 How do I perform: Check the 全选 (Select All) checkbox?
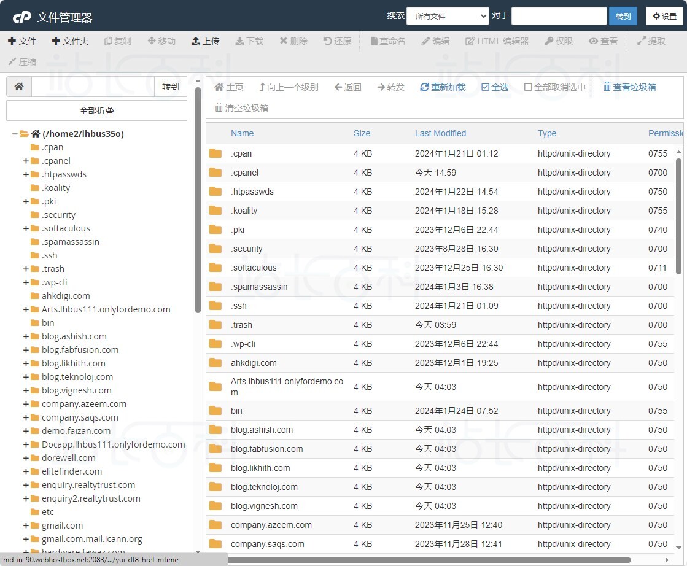click(485, 87)
